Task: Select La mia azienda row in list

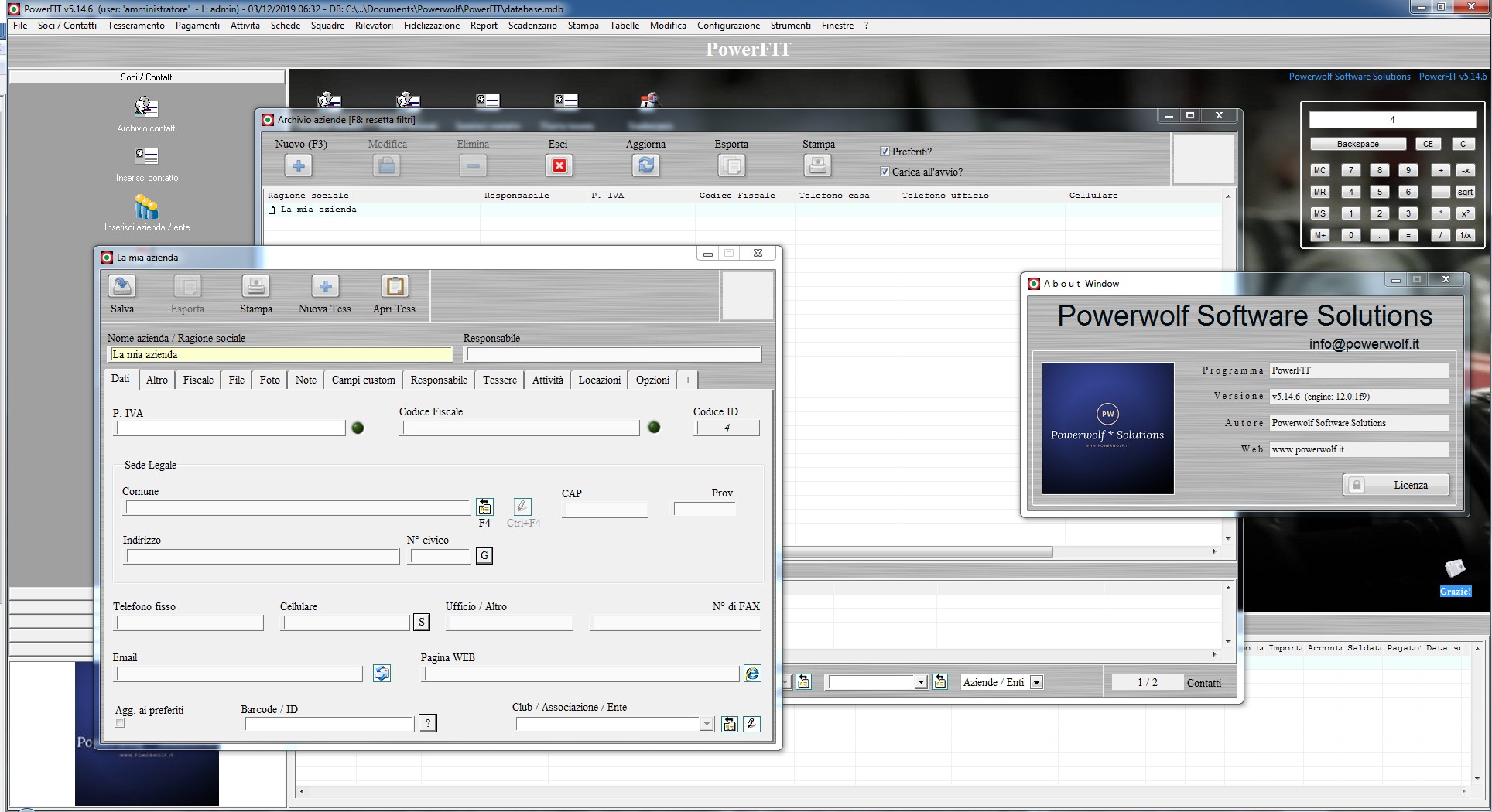Action: tap(742, 210)
